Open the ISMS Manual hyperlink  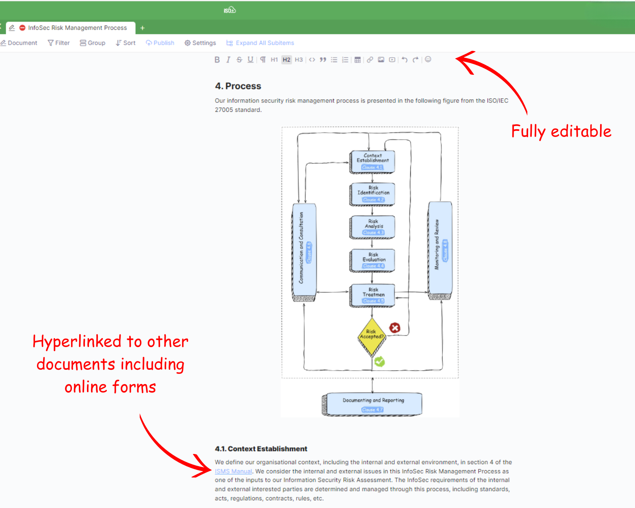point(233,471)
